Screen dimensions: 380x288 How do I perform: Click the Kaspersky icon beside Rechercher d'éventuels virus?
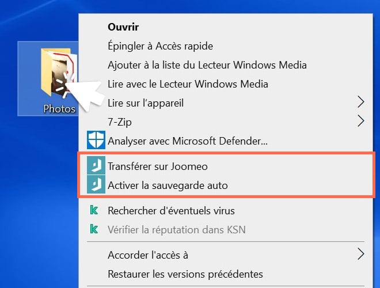[x=94, y=211]
